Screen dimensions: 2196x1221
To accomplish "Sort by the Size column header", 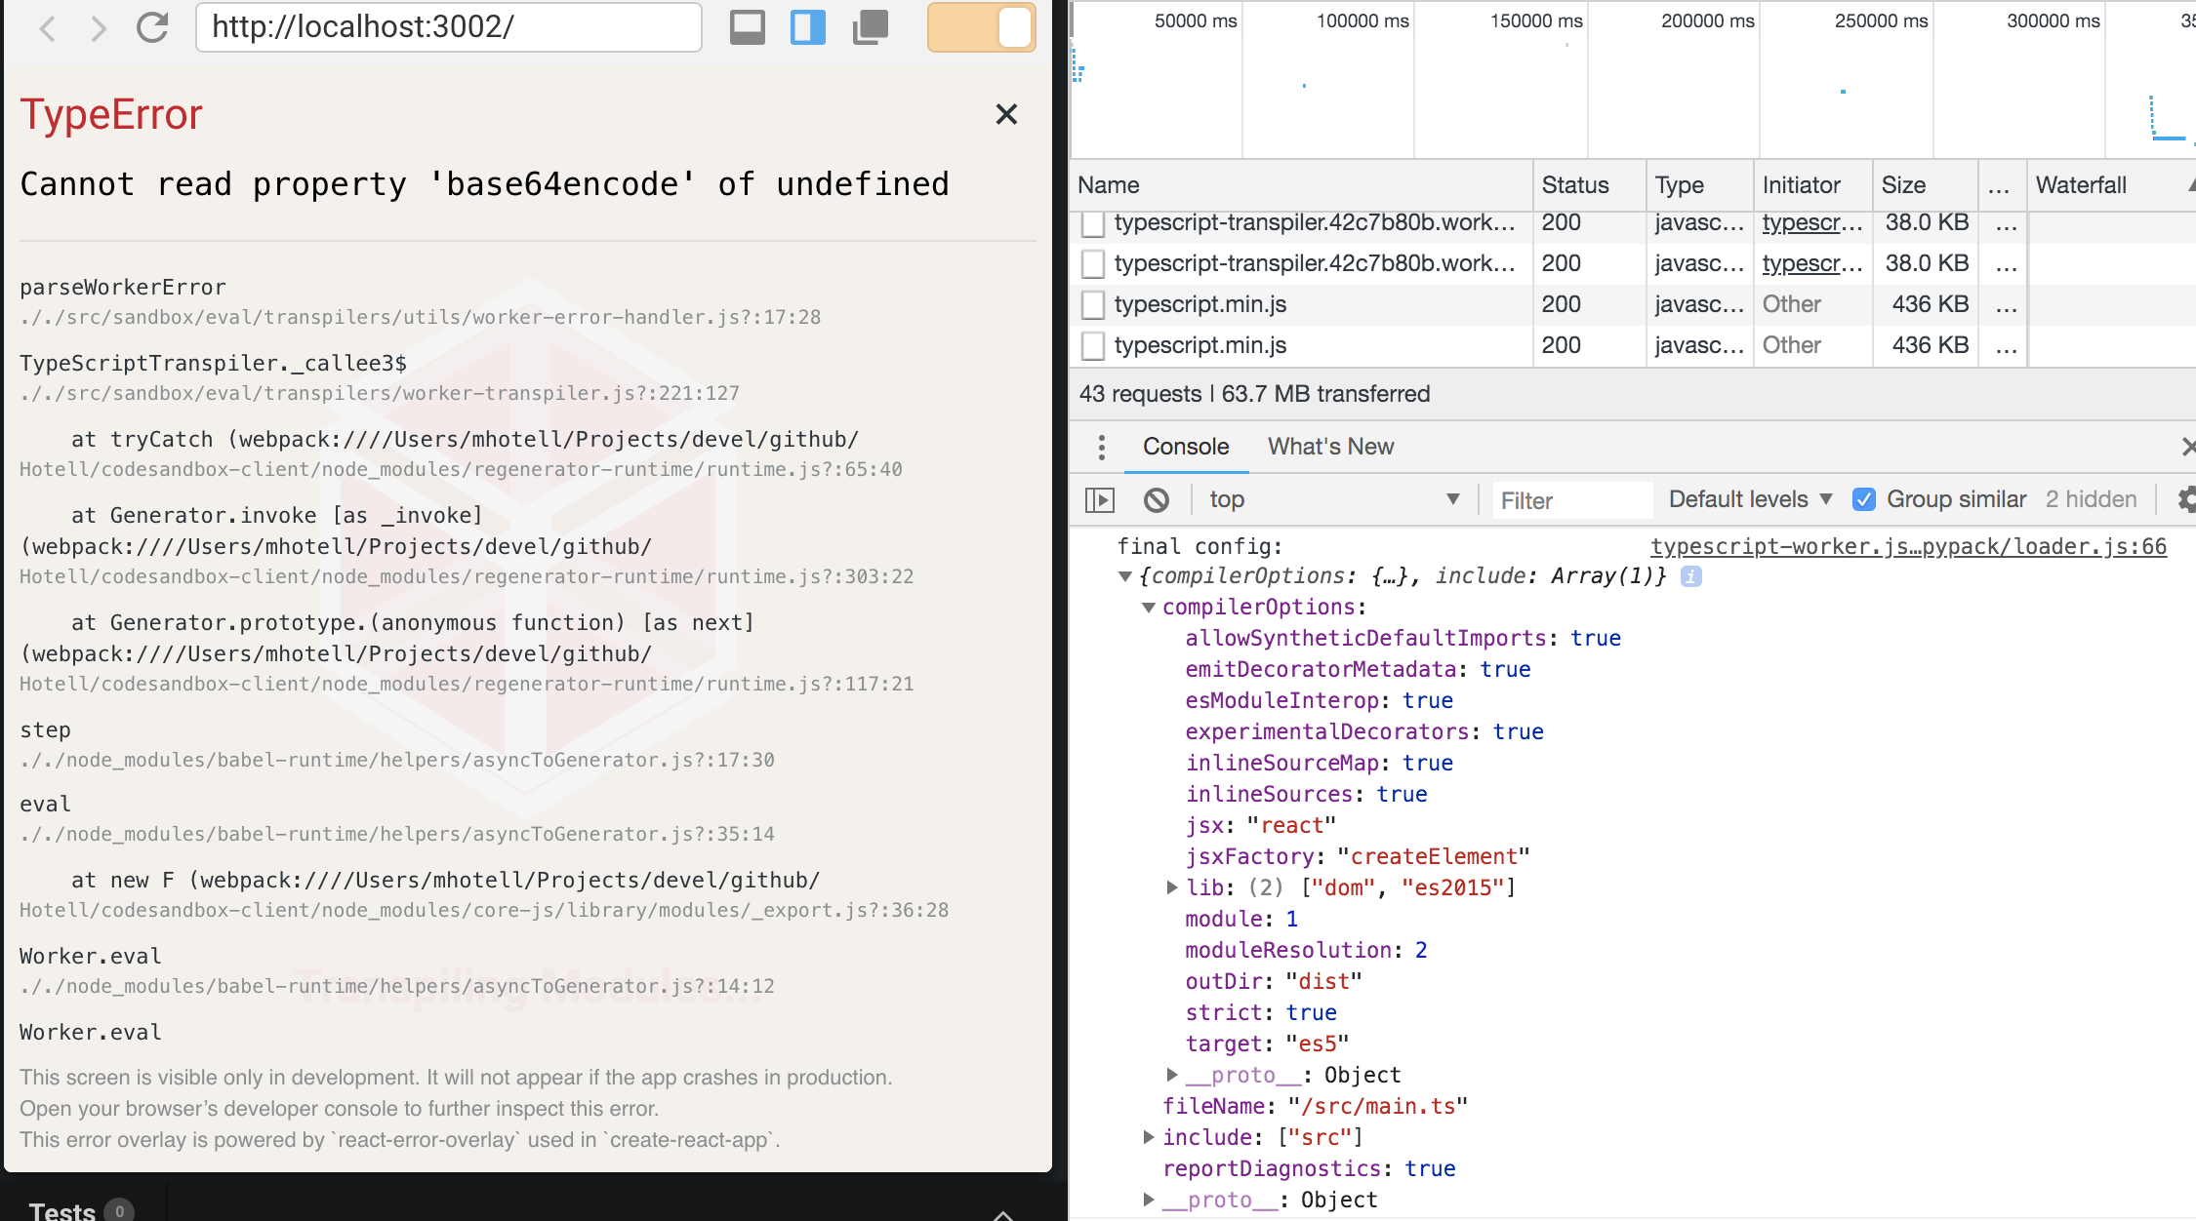I will point(1925,185).
